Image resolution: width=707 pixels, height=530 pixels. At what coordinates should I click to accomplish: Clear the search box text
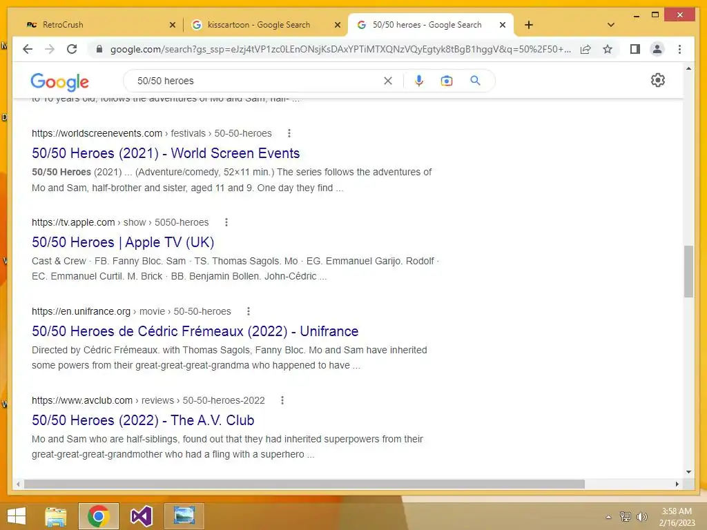pos(388,81)
